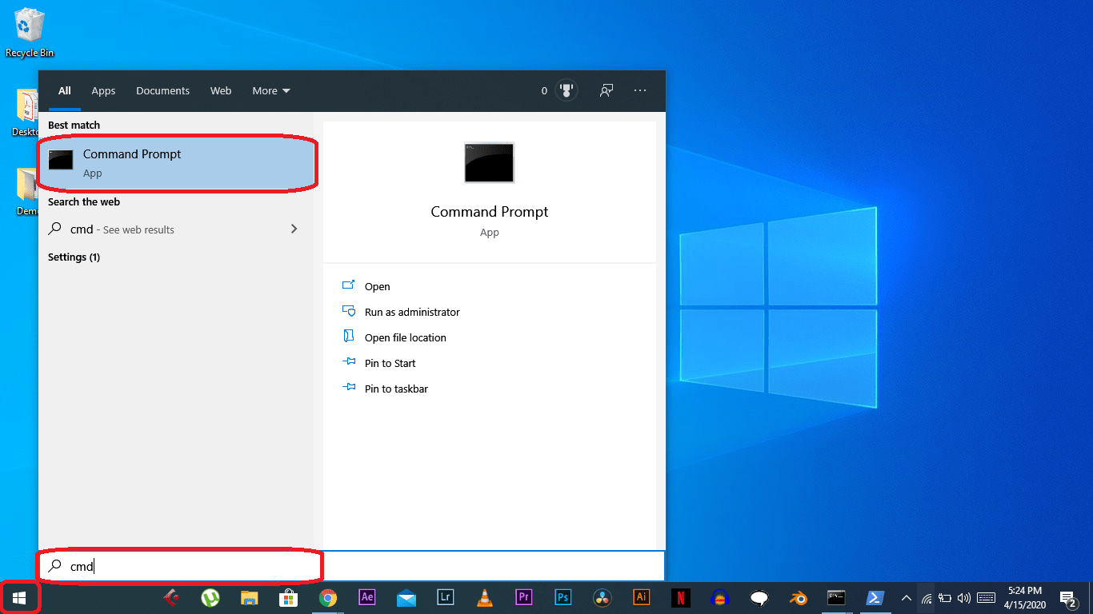Screen dimensions: 1093x614
Task: Choose Pin to taskbar option
Action: click(x=396, y=389)
